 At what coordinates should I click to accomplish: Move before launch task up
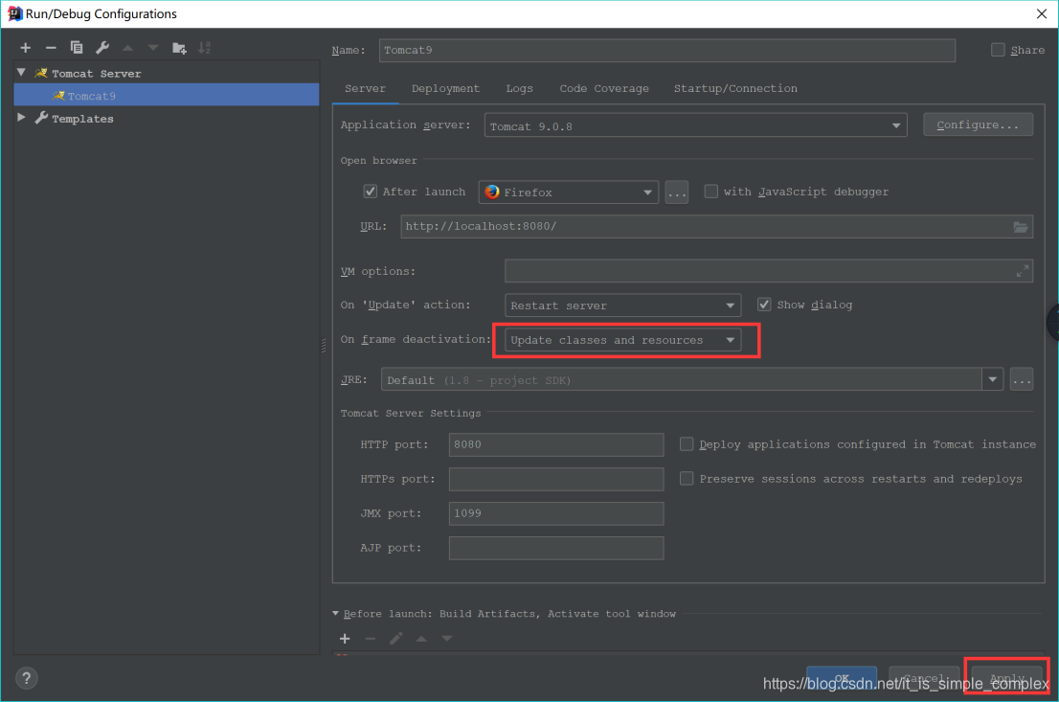point(421,639)
